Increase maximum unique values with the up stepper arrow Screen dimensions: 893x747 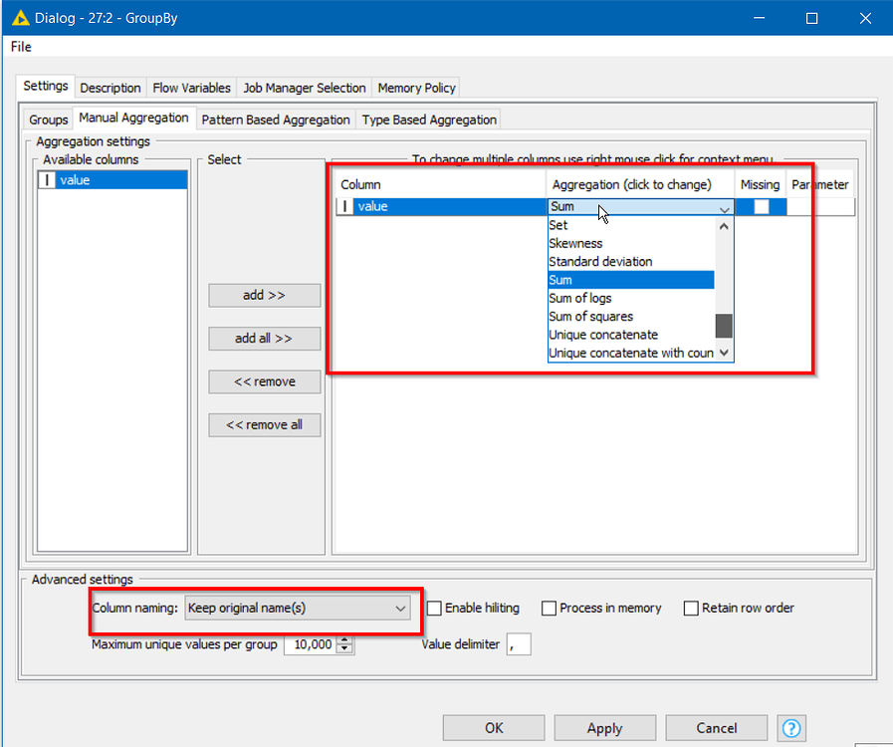point(343,639)
